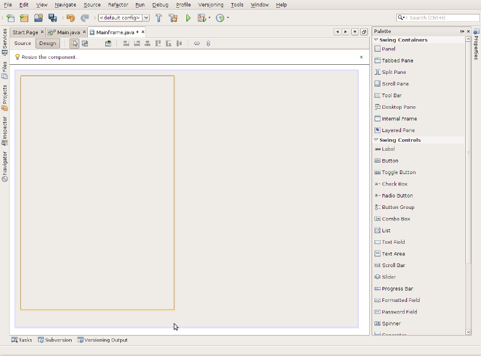Click the New Project toolbar icon
Screen dimensions: 481x356
click(x=24, y=18)
